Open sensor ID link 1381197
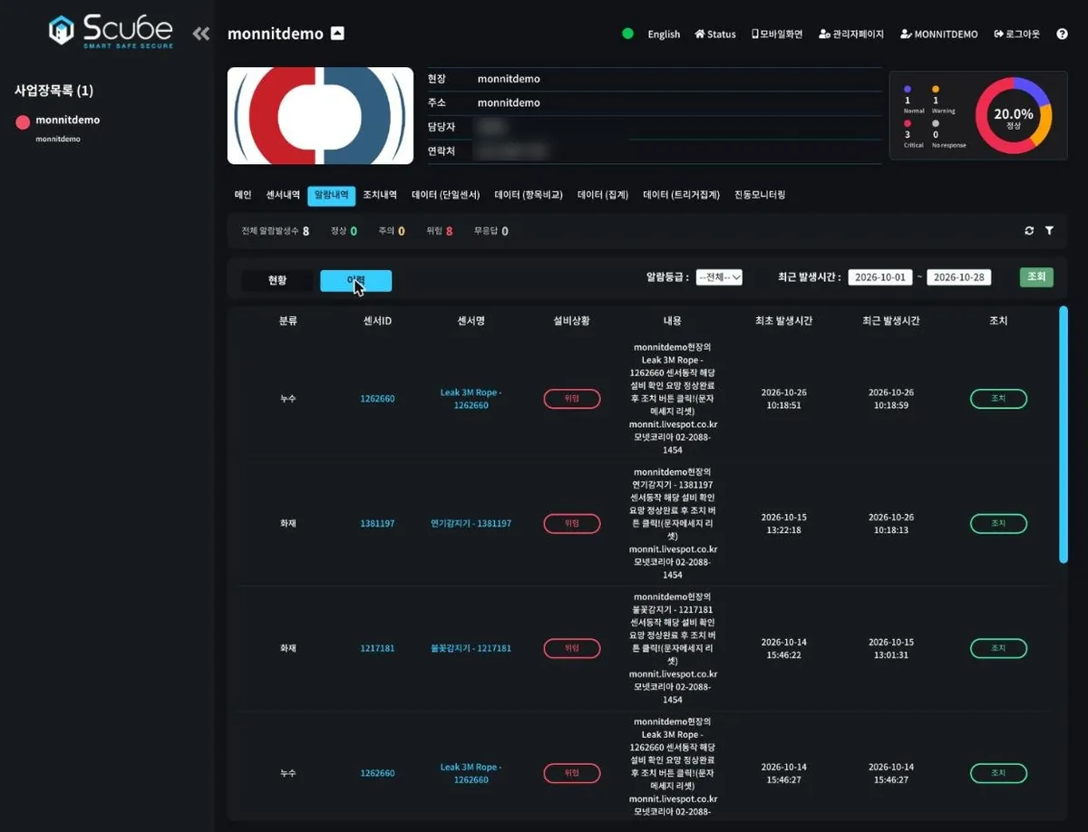Image resolution: width=1088 pixels, height=832 pixels. 377,524
